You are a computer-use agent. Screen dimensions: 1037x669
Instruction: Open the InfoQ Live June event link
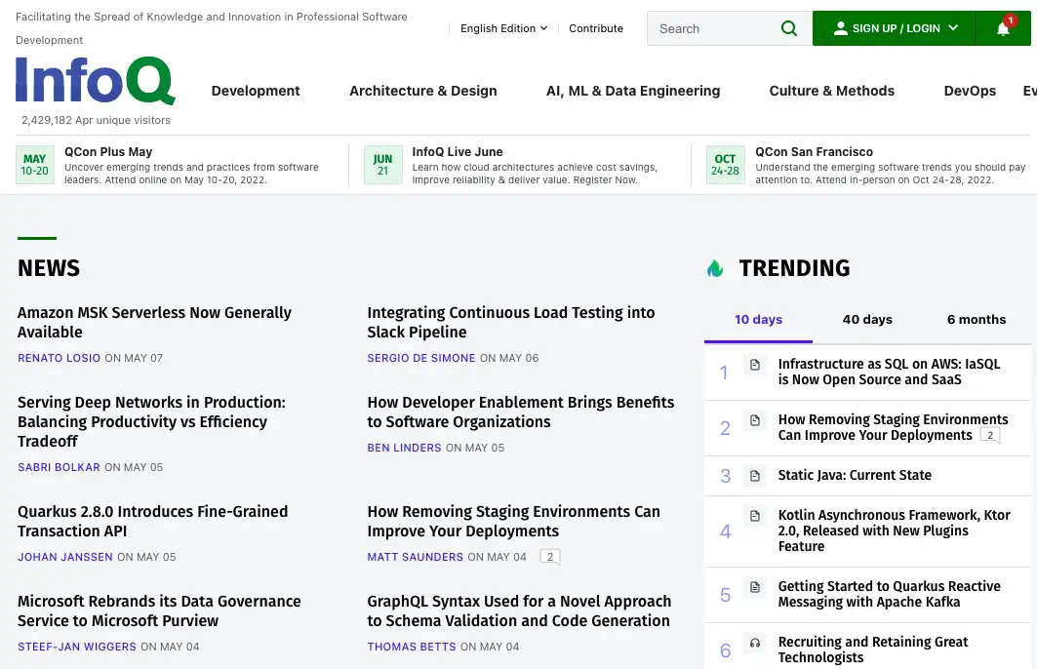(x=457, y=152)
